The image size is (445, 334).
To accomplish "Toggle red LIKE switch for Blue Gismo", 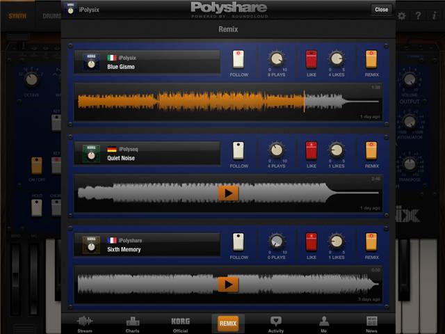I will [x=311, y=59].
